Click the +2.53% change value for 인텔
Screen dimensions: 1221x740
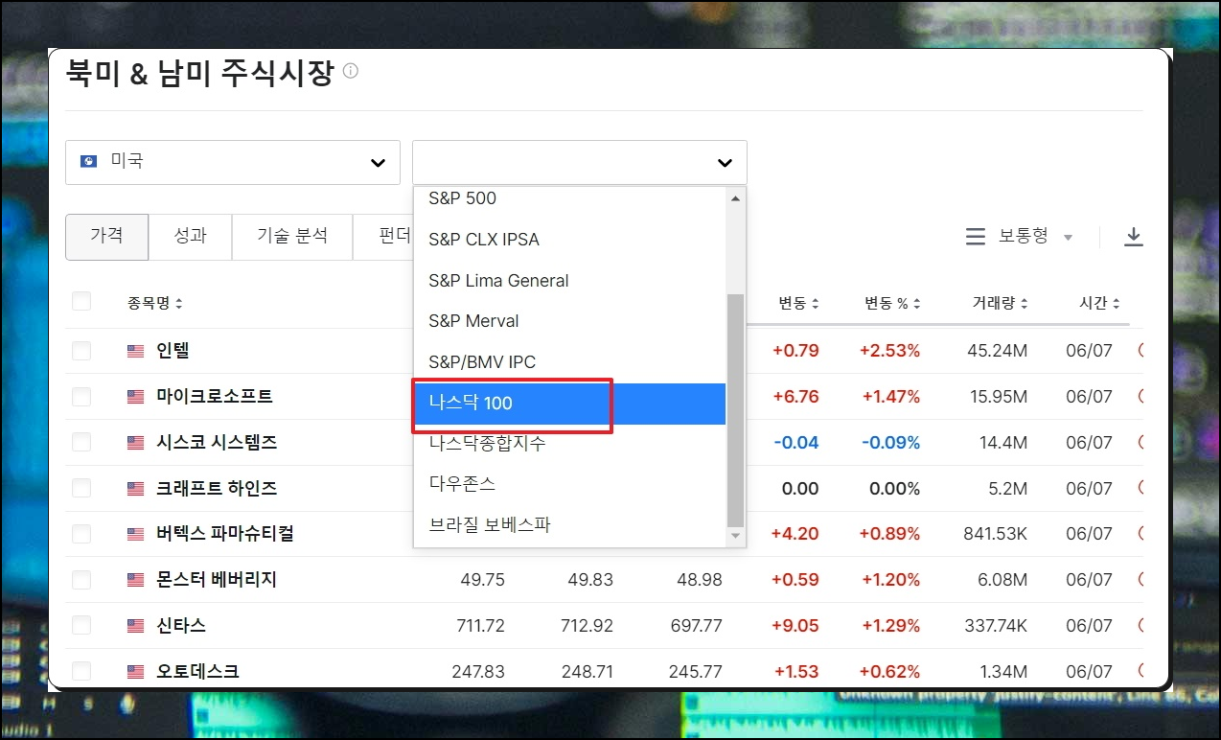(x=889, y=351)
